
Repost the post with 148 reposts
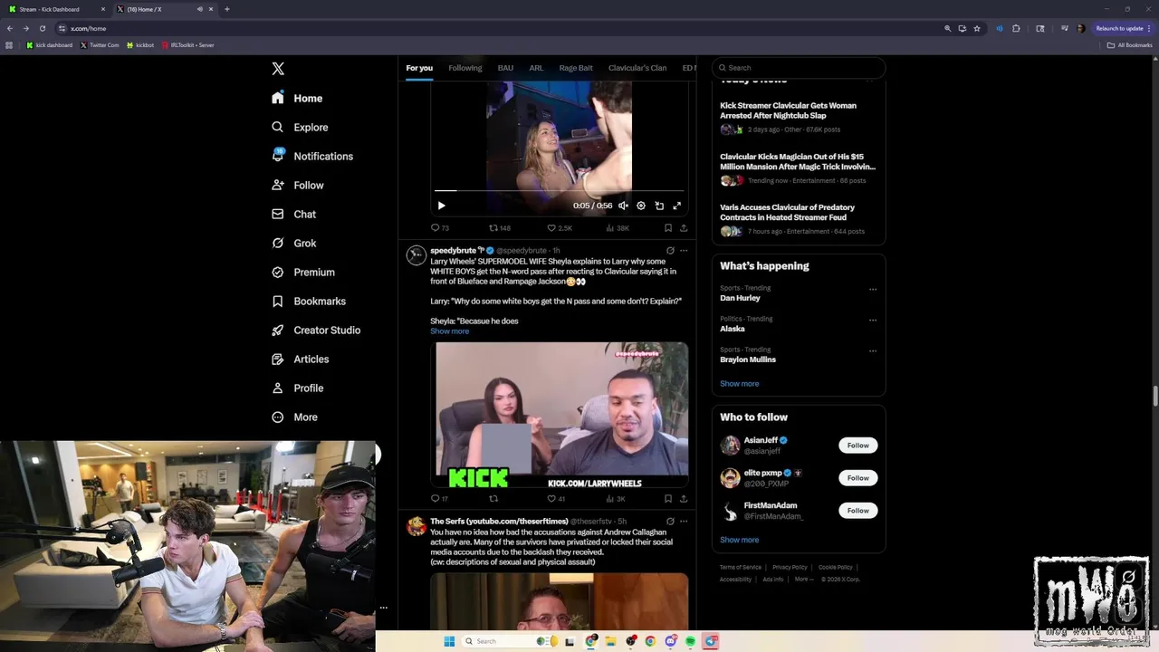point(500,228)
